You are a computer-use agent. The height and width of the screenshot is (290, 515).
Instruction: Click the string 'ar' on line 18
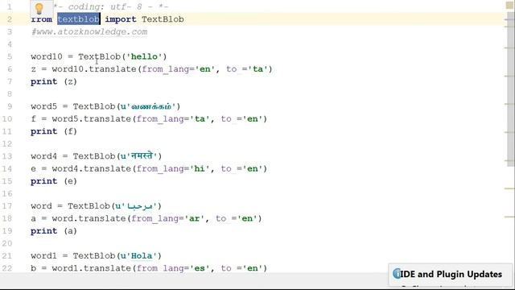click(x=194, y=218)
